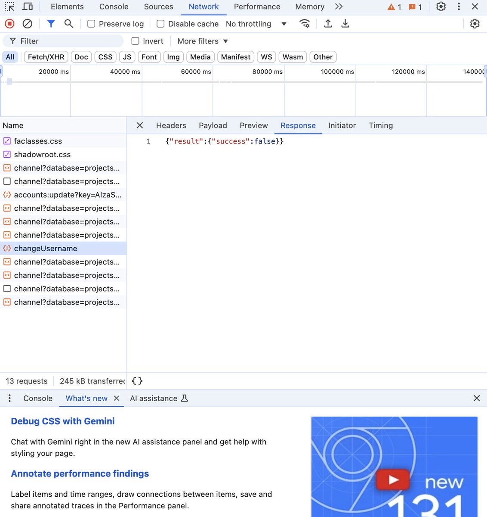Screen dimensions: 487x517
Task: Select the All type filter
Action: (10, 57)
